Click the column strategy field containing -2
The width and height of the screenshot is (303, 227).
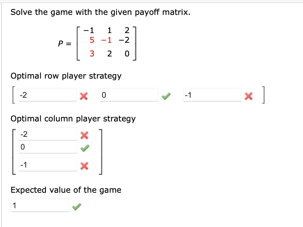(47, 133)
